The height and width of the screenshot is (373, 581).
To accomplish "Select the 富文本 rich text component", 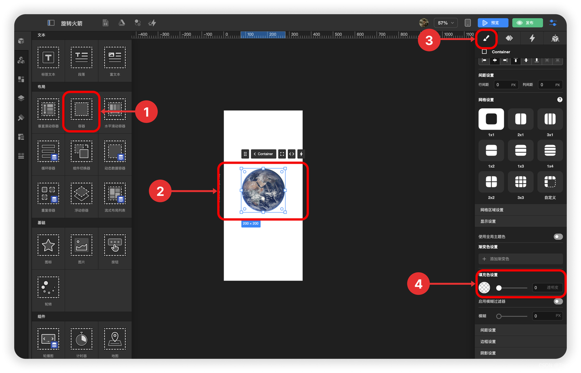I will coord(115,61).
